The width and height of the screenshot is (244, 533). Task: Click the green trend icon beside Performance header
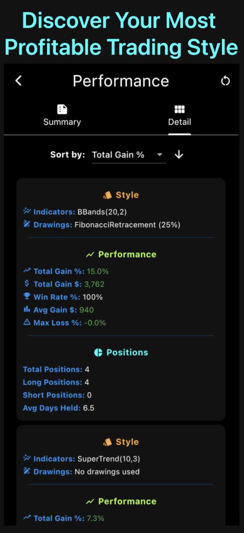coord(90,254)
